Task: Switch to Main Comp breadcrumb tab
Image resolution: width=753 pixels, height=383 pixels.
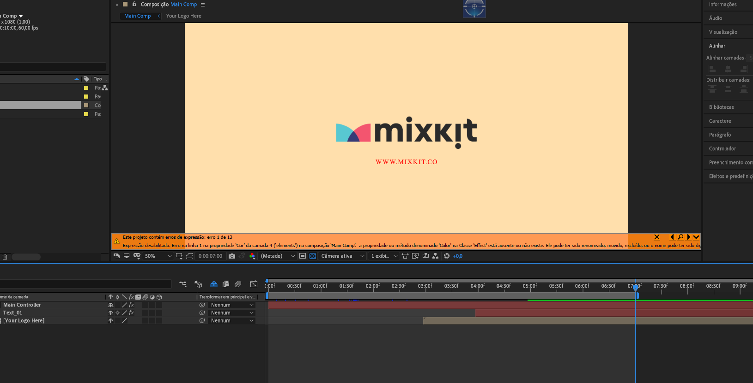Action: point(137,16)
